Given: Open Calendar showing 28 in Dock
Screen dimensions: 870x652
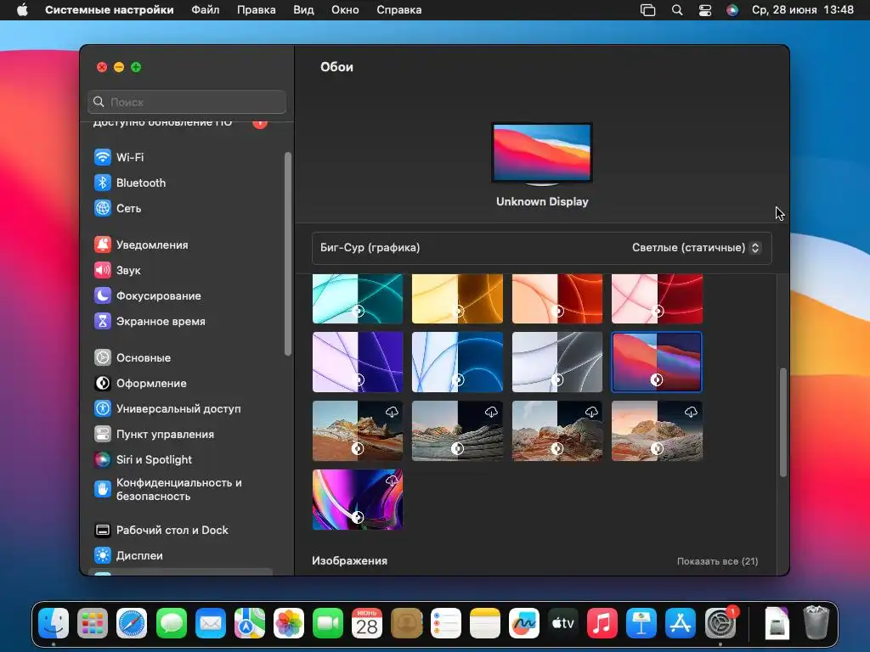Looking at the screenshot, I should point(367,623).
